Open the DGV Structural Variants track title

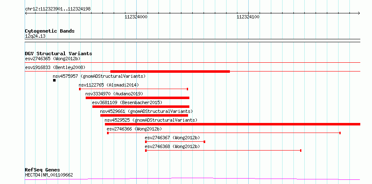(59, 54)
